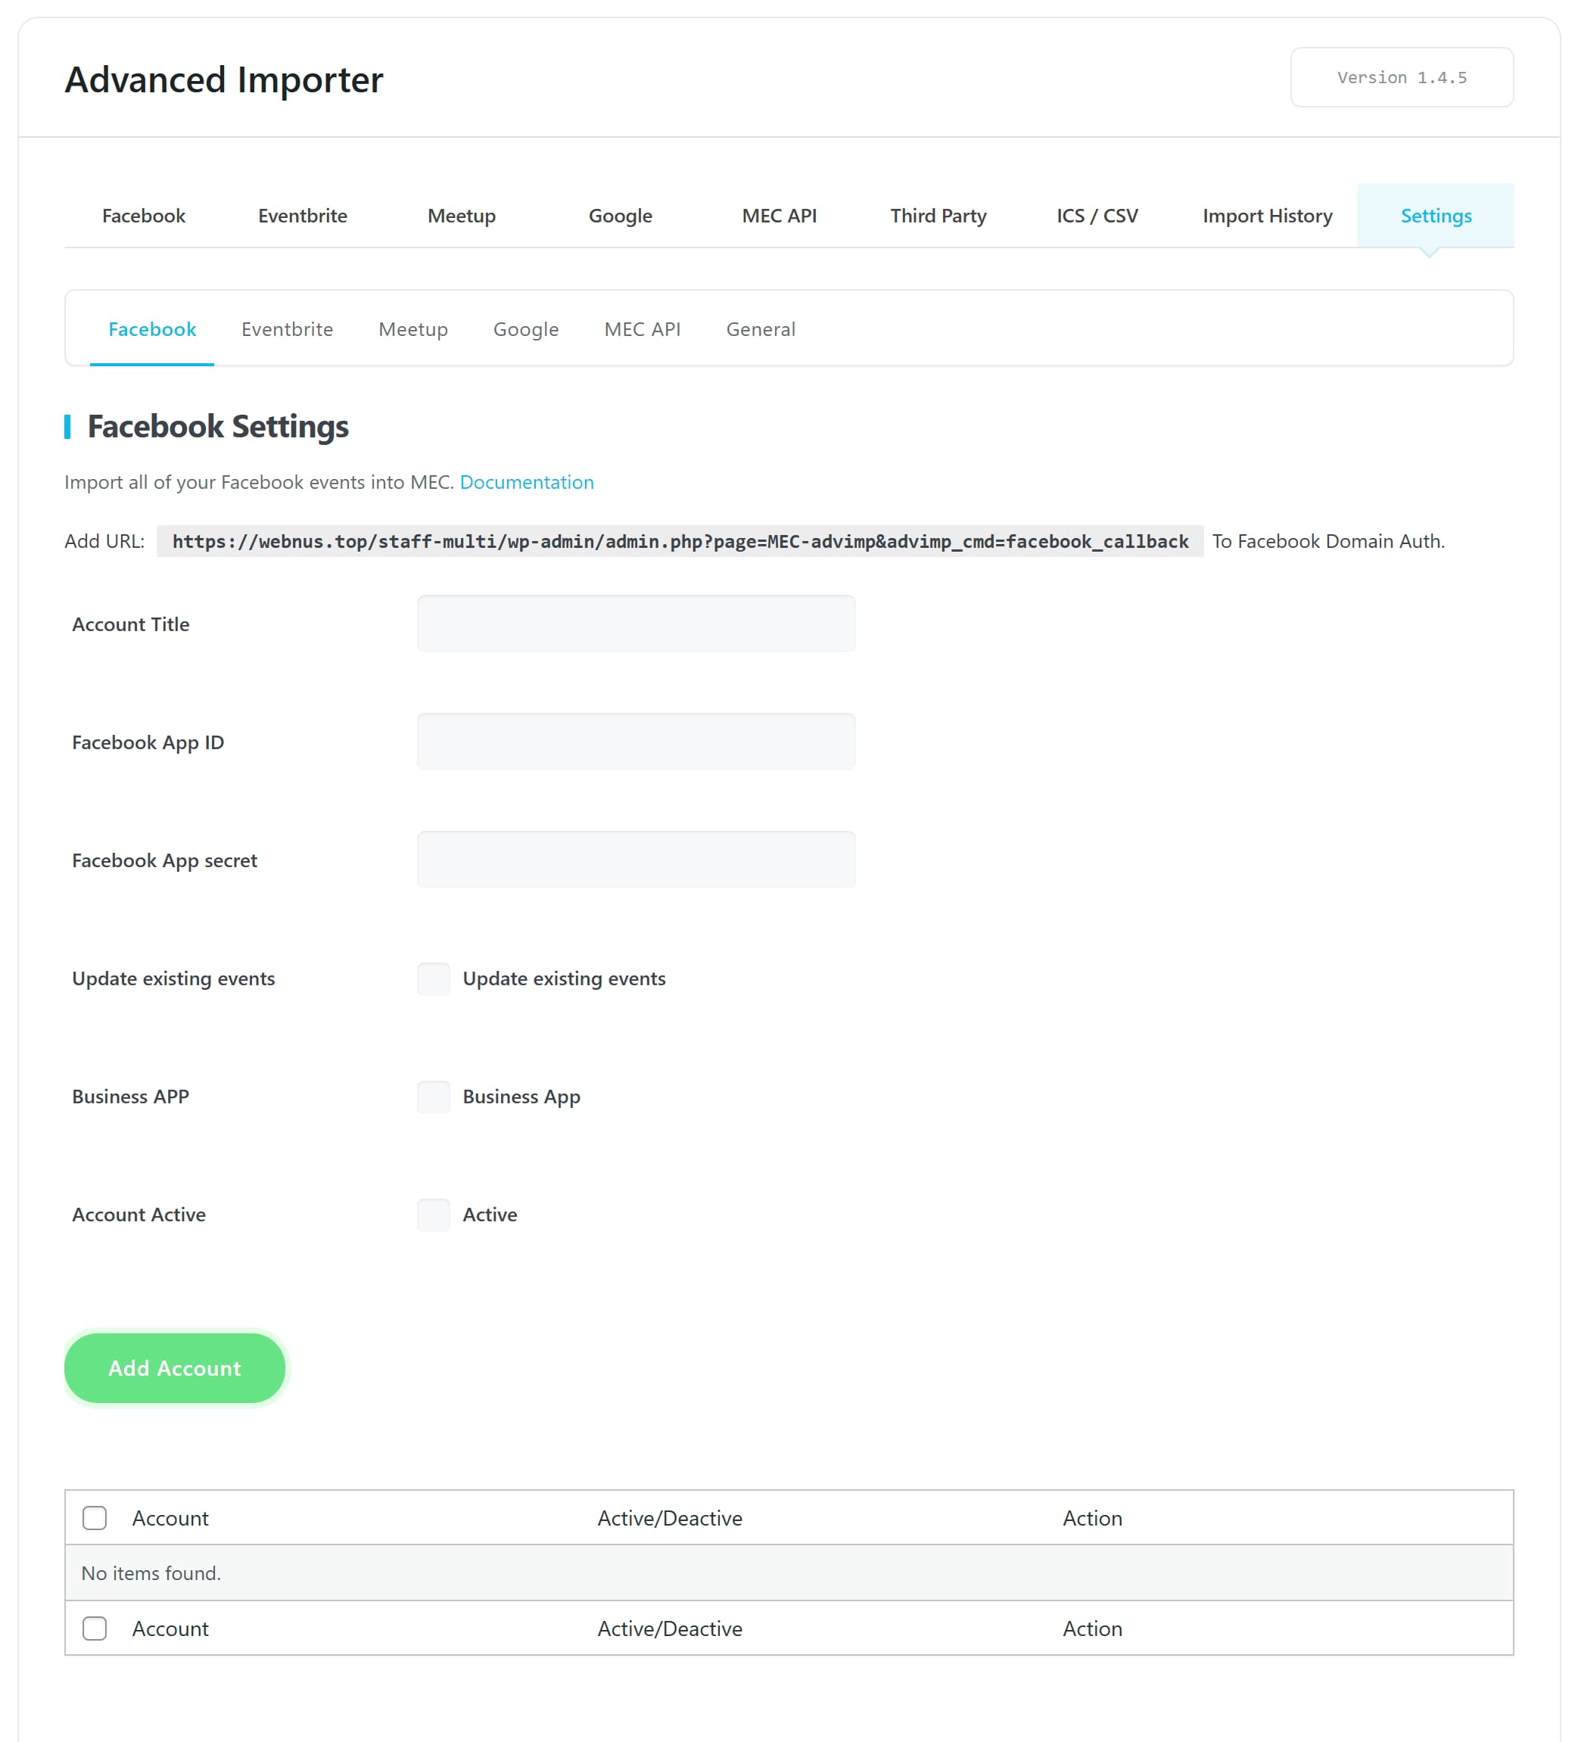Click the Add Account button
This screenshot has height=1742, width=1578.
pos(175,1368)
